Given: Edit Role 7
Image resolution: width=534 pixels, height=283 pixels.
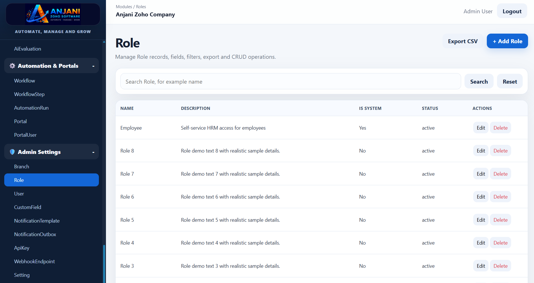Looking at the screenshot, I should (x=481, y=174).
